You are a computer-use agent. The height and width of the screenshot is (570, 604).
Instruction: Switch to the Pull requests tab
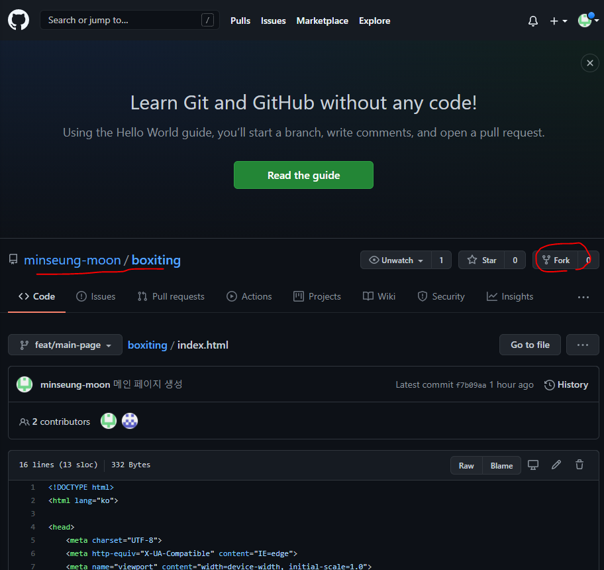[x=171, y=296]
